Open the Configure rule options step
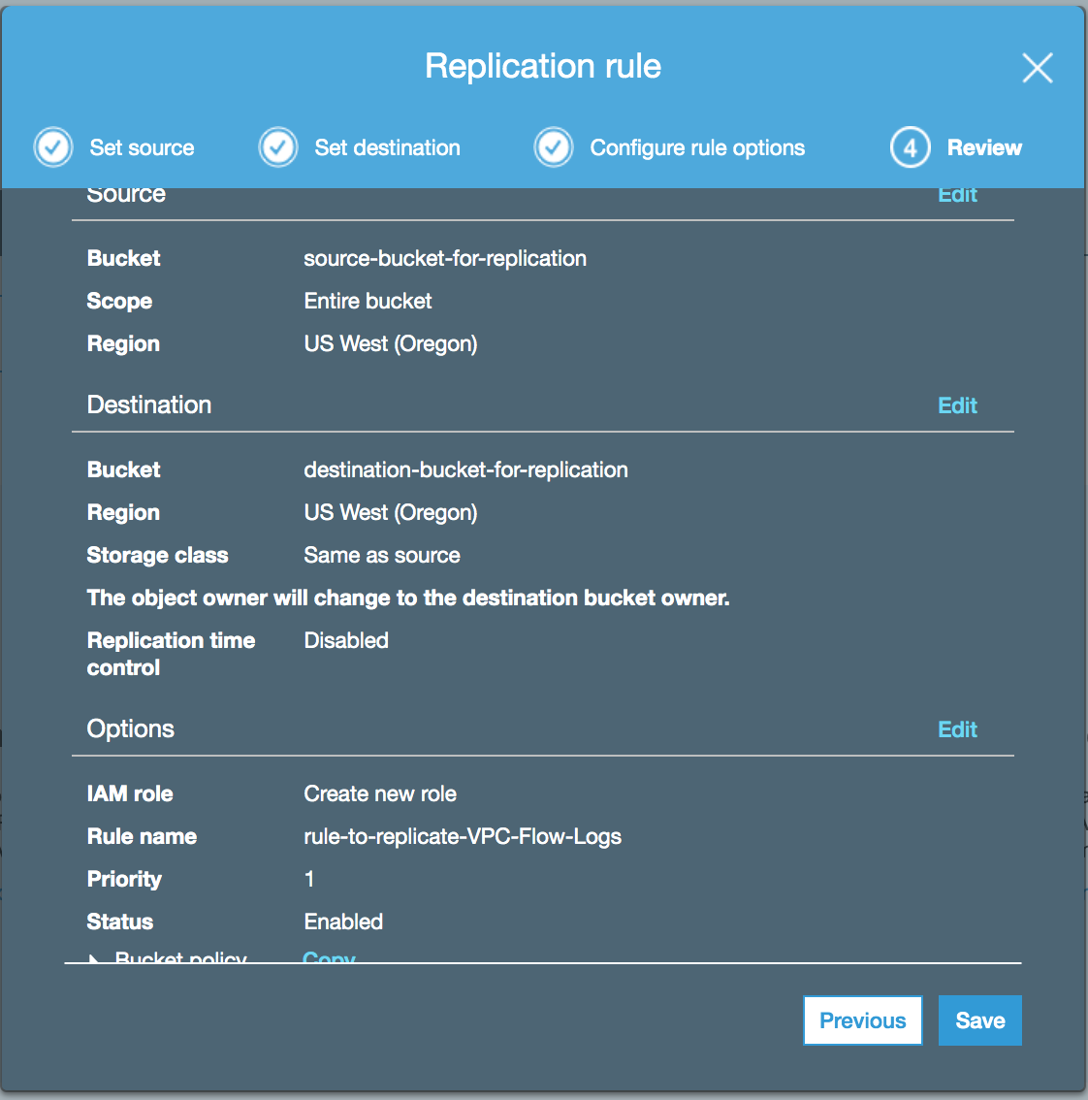The image size is (1088, 1100). pyautogui.click(x=697, y=146)
